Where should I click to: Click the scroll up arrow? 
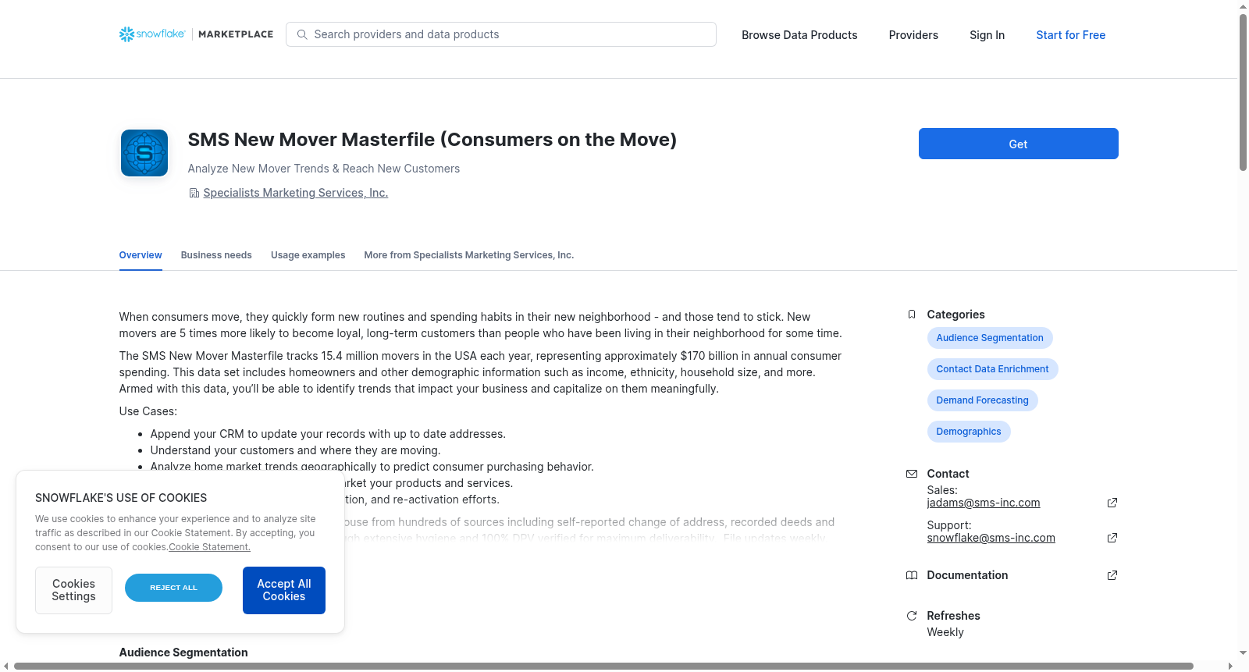1243,6
